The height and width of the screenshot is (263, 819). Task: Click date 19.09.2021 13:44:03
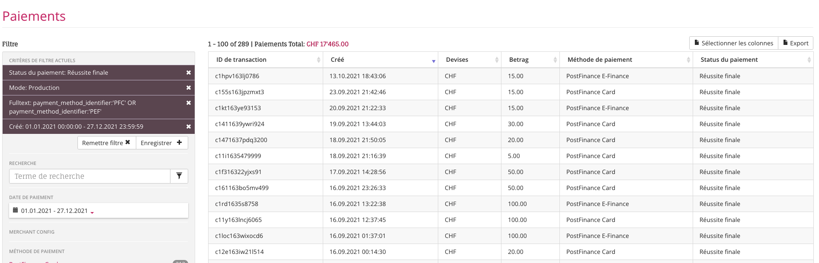click(x=358, y=124)
